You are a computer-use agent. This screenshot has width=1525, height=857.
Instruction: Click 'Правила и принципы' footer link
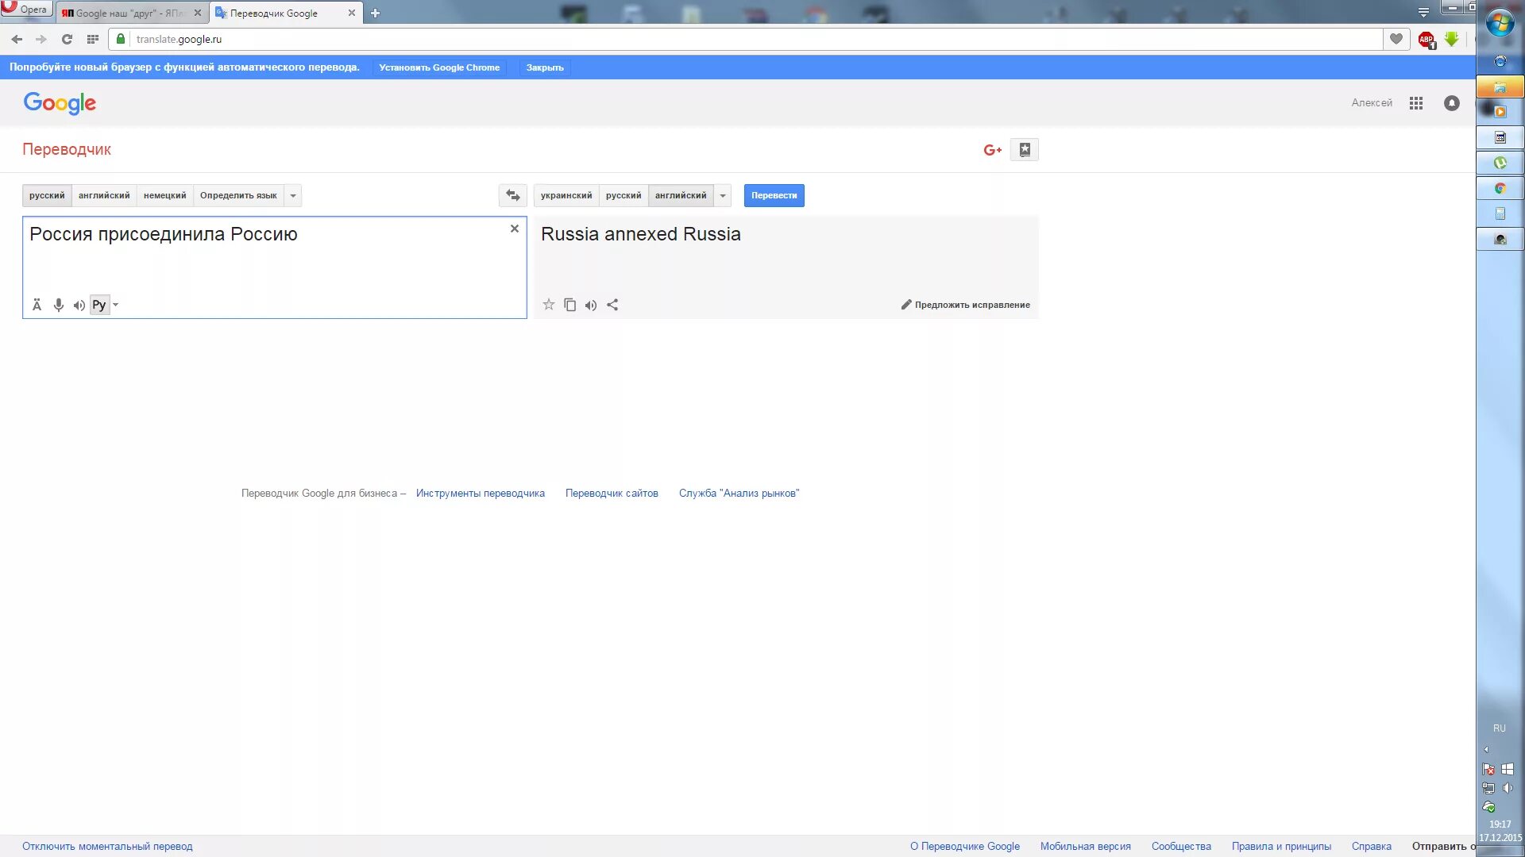click(1281, 847)
